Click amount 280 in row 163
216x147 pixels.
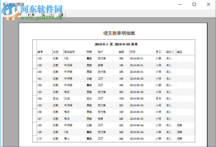coord(121,92)
